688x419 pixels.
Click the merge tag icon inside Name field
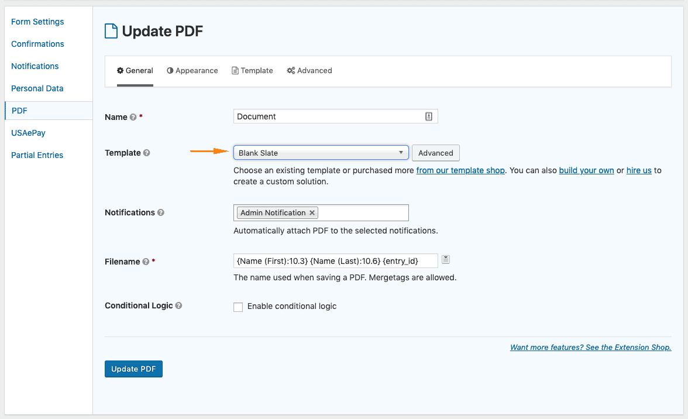pos(429,116)
